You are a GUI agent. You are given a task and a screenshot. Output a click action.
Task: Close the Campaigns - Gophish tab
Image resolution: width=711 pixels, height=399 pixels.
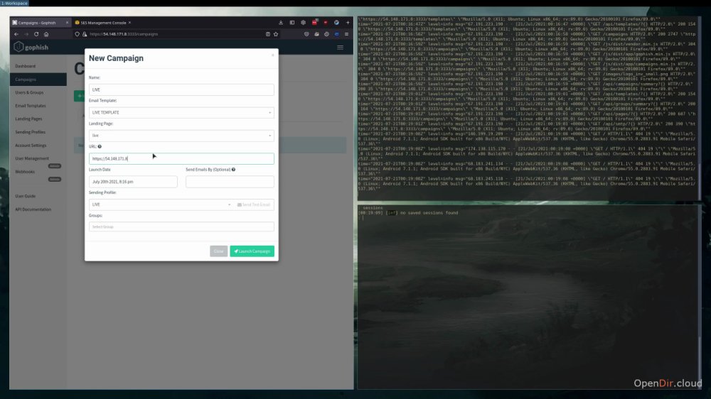click(x=67, y=22)
